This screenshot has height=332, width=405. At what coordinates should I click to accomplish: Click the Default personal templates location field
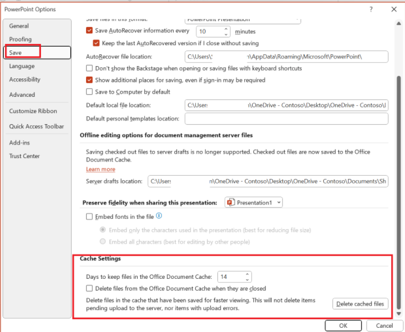tap(287, 119)
